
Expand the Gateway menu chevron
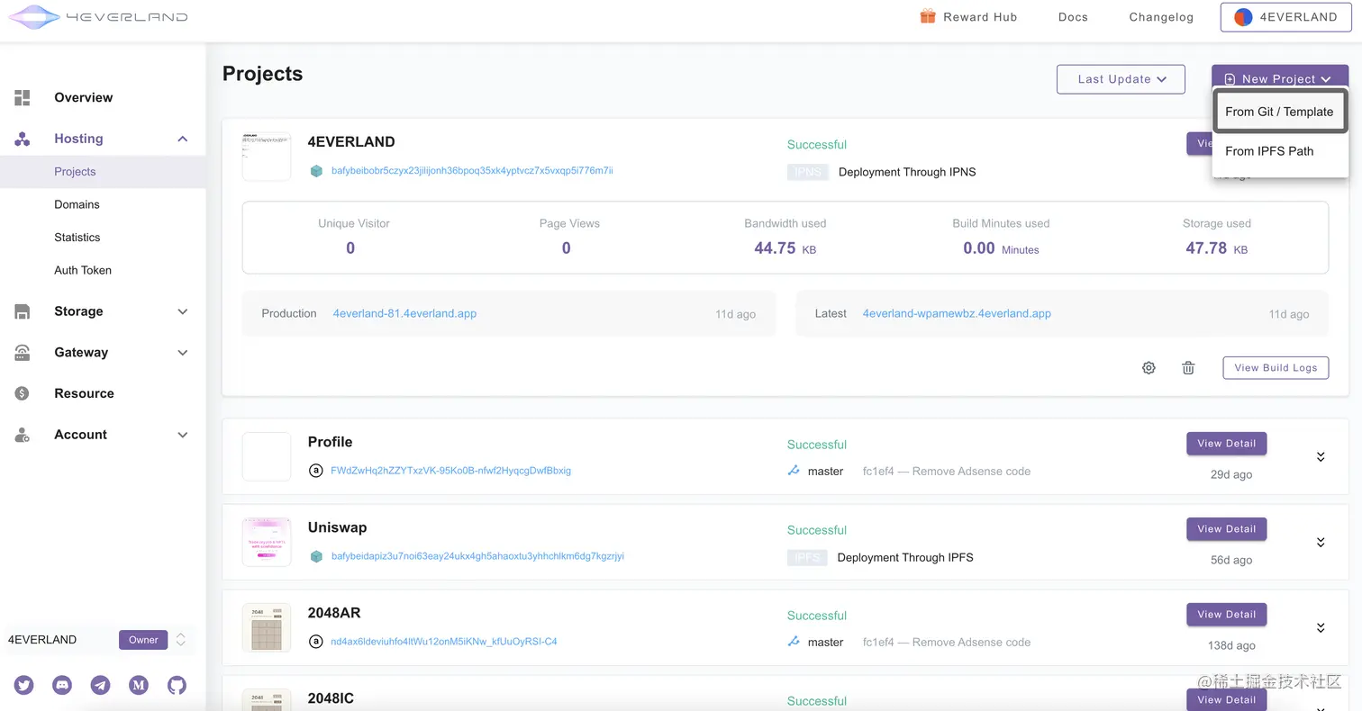click(x=183, y=353)
